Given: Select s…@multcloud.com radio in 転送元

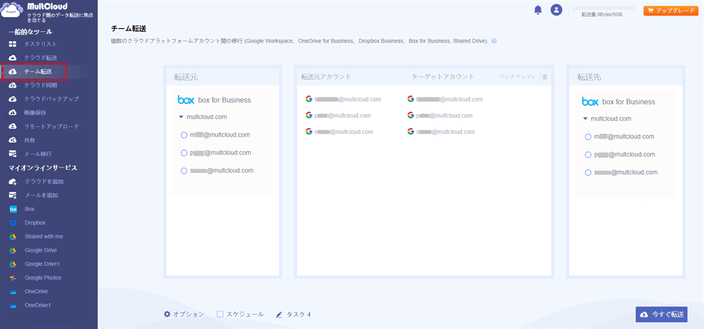Looking at the screenshot, I should click(x=184, y=171).
